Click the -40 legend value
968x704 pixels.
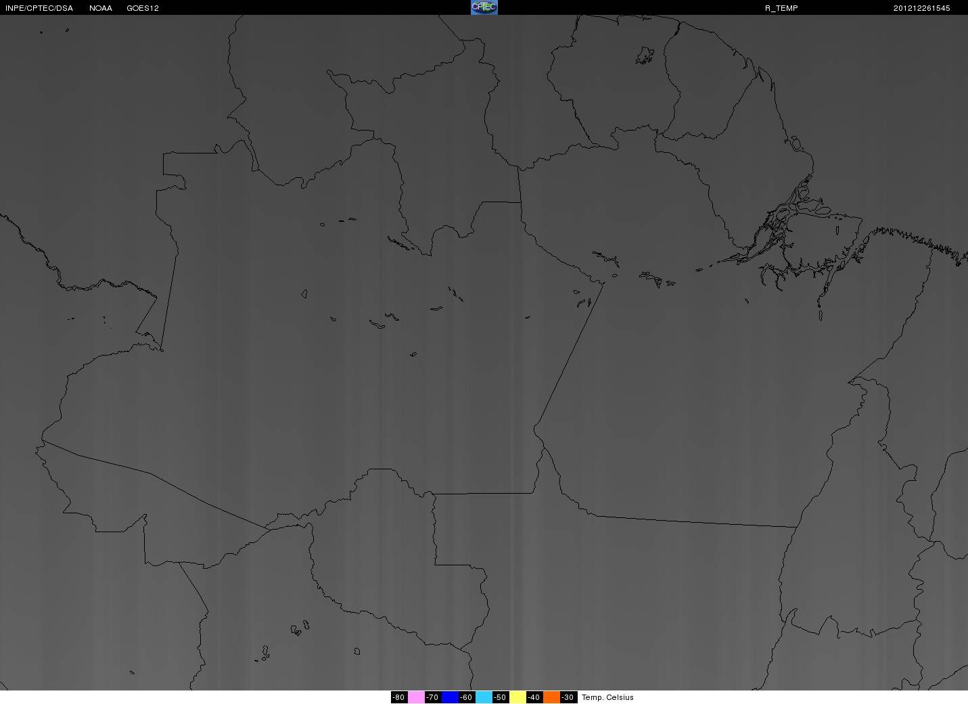[534, 697]
